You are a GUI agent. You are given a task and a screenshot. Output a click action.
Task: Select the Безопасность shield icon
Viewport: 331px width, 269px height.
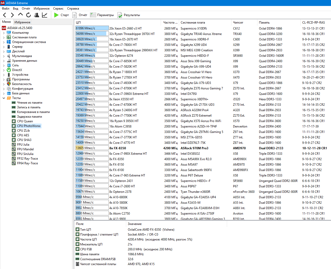pos(9,84)
